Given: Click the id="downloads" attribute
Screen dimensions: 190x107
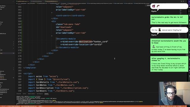Looking at the screenshot, I should 64,27.
